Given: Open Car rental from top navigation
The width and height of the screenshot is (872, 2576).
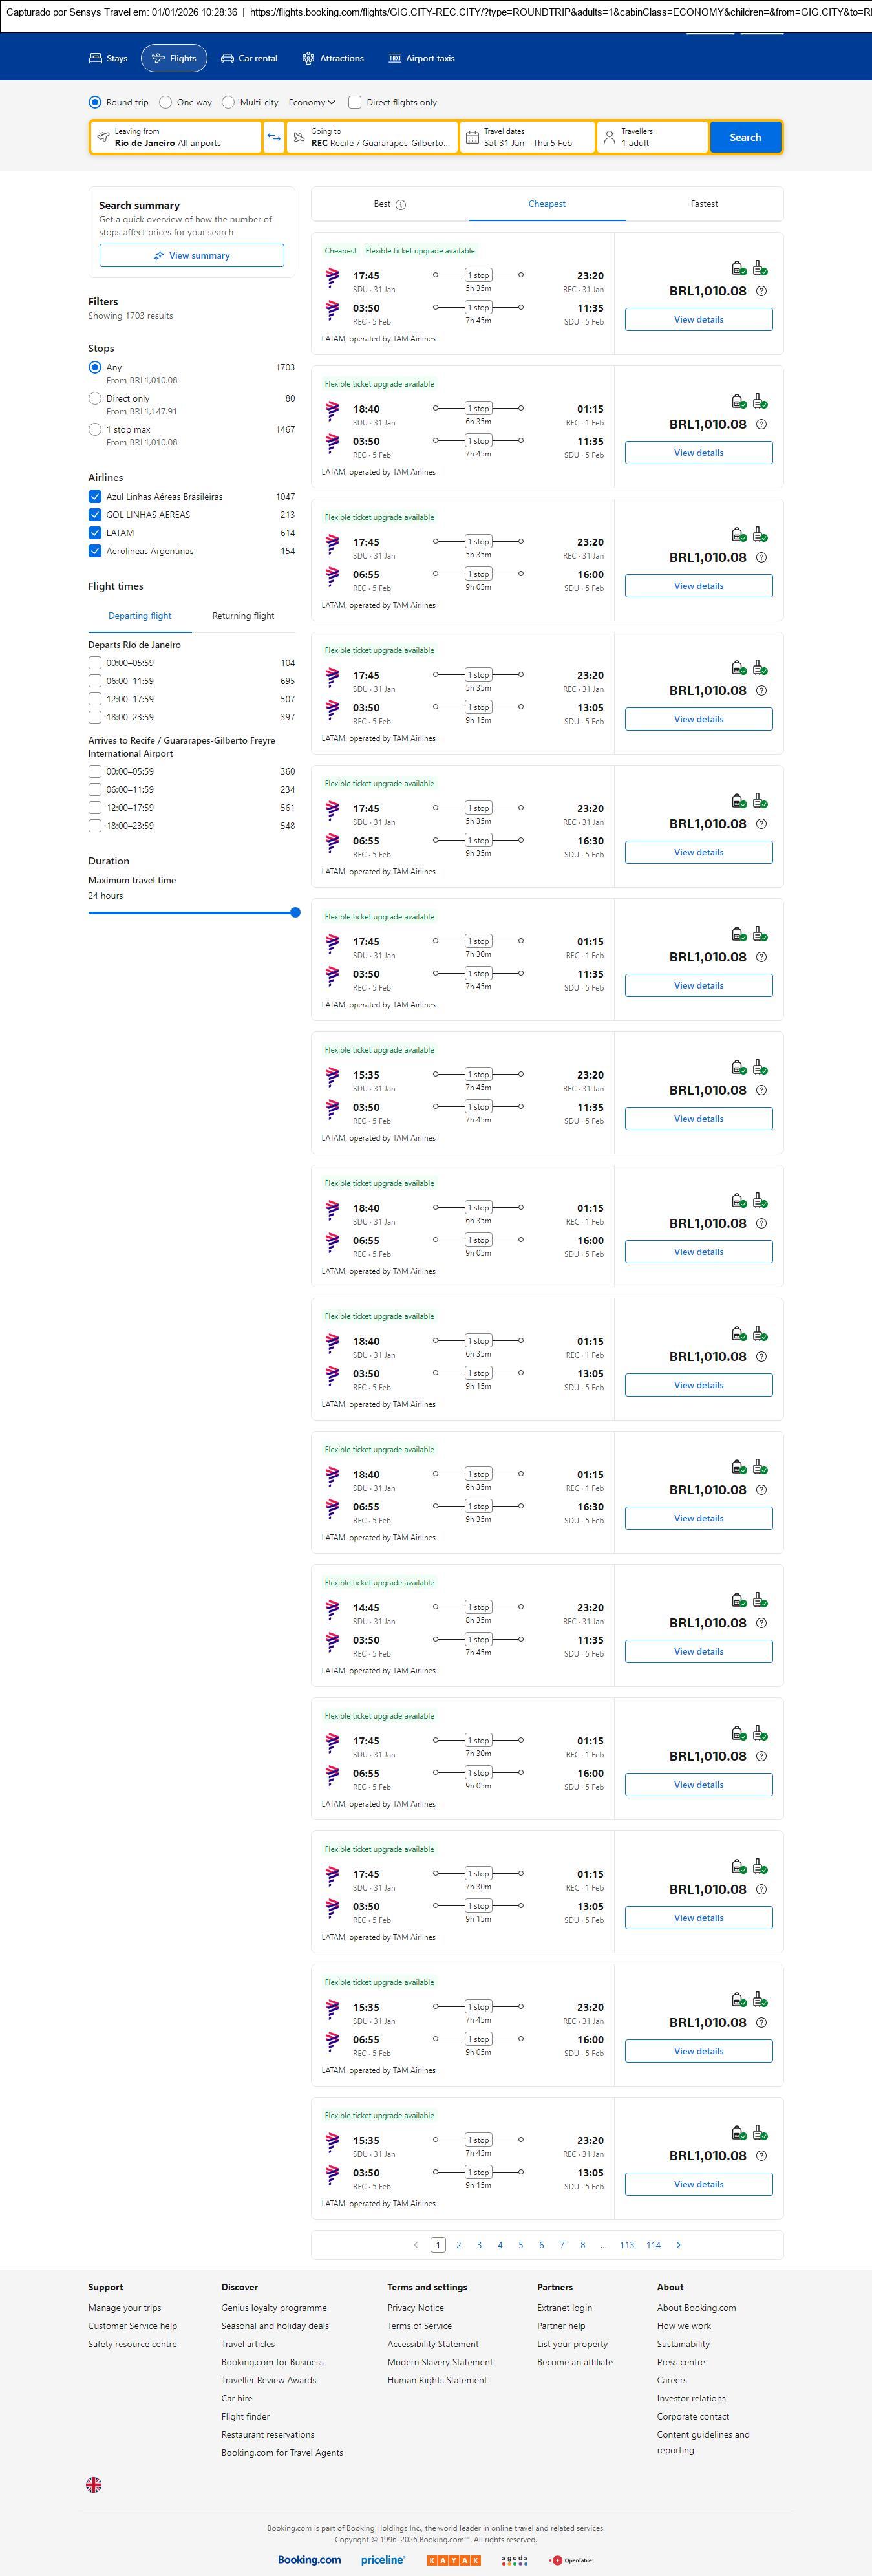Looking at the screenshot, I should pyautogui.click(x=249, y=58).
